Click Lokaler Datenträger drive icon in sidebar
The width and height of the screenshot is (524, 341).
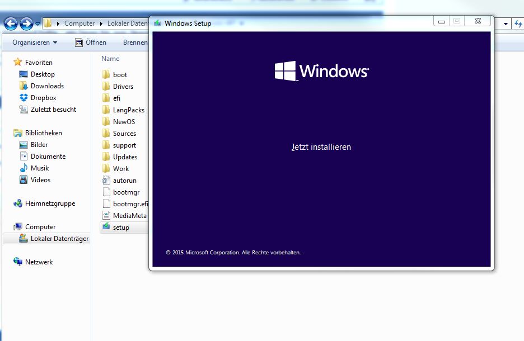coord(24,238)
